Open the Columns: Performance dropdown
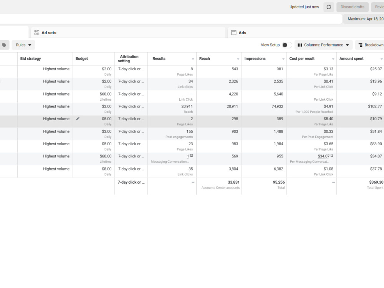Screen dimensions: 384x288 (x=323, y=45)
